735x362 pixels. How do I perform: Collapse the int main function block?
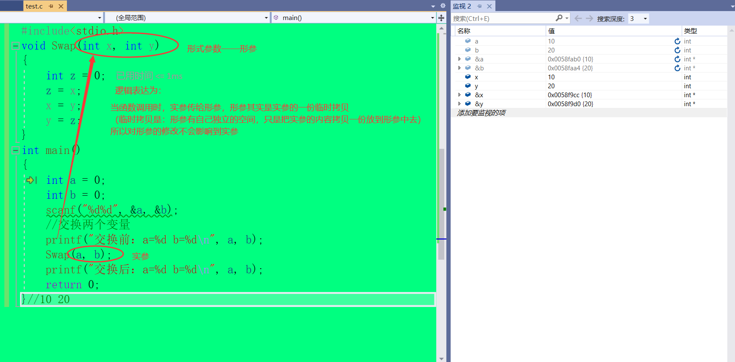[x=15, y=150]
